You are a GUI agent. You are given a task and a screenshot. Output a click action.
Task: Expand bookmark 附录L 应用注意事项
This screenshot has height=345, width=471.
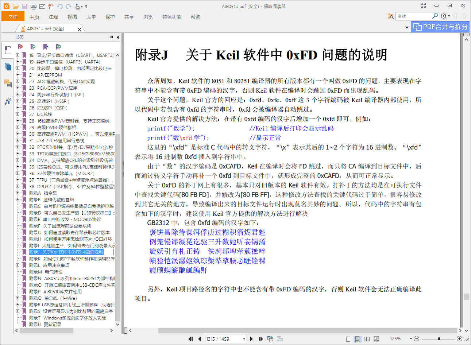click(18, 265)
